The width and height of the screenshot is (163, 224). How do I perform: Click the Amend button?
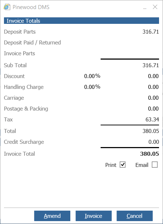[x=52, y=216]
